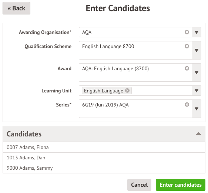Click the Series field text

click(105, 105)
